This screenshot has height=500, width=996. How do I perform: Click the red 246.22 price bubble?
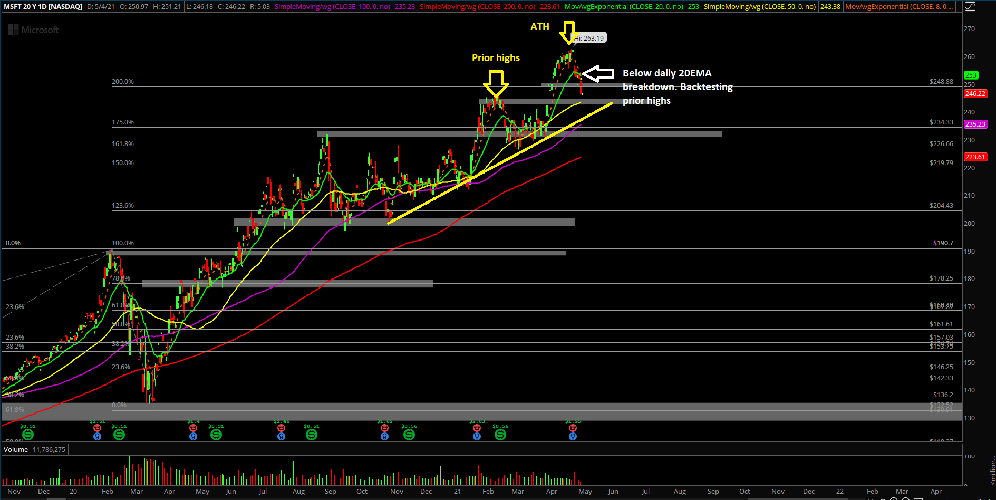click(975, 93)
